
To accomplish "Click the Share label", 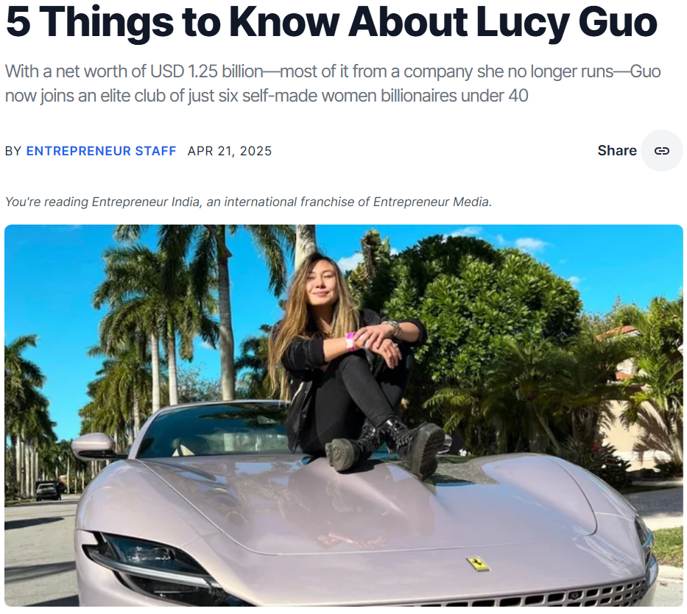I will point(617,151).
